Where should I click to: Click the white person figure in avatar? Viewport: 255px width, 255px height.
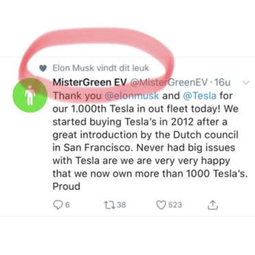point(30,95)
